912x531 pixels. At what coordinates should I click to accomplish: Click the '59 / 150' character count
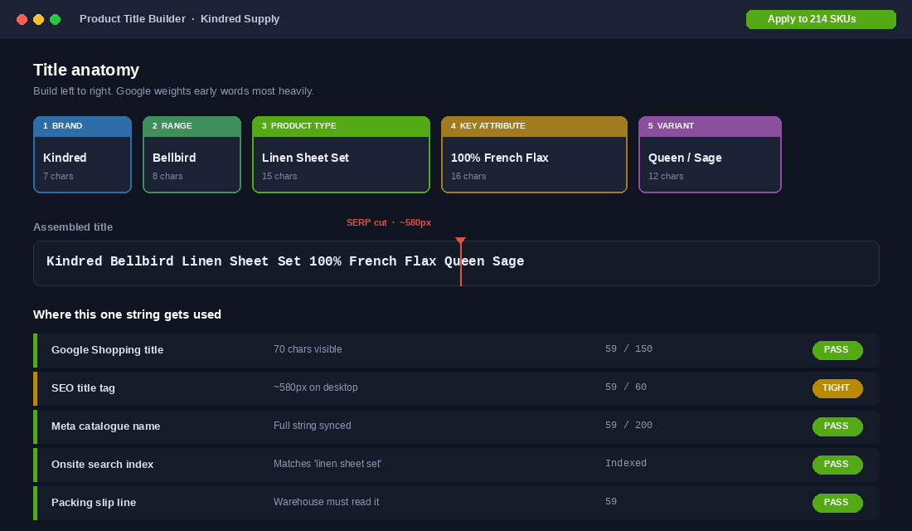click(x=628, y=348)
